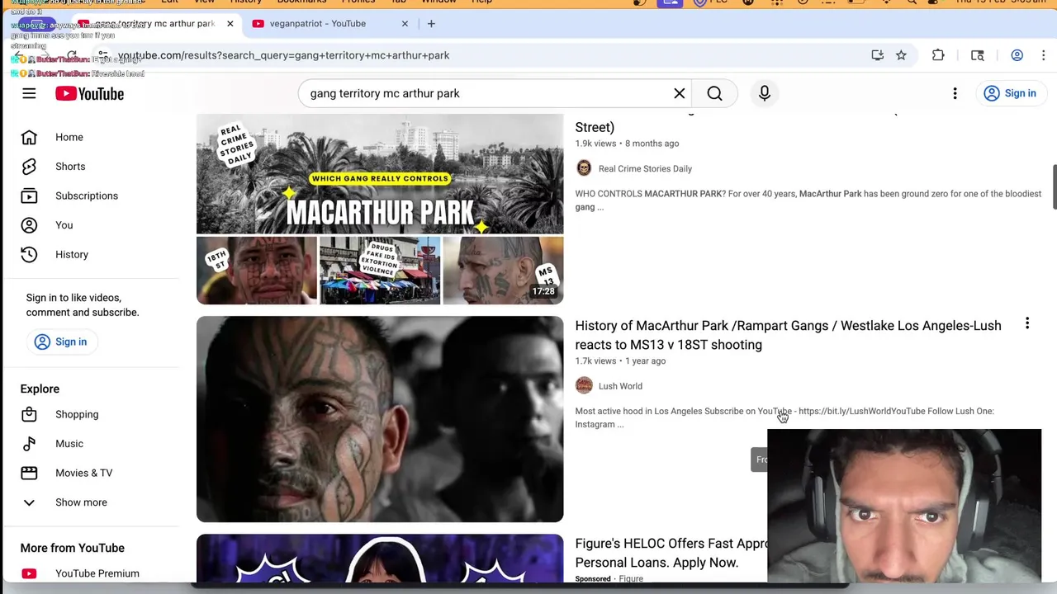Start voice search with the microphone icon
Viewport: 1057px width, 594px height.
tap(764, 93)
